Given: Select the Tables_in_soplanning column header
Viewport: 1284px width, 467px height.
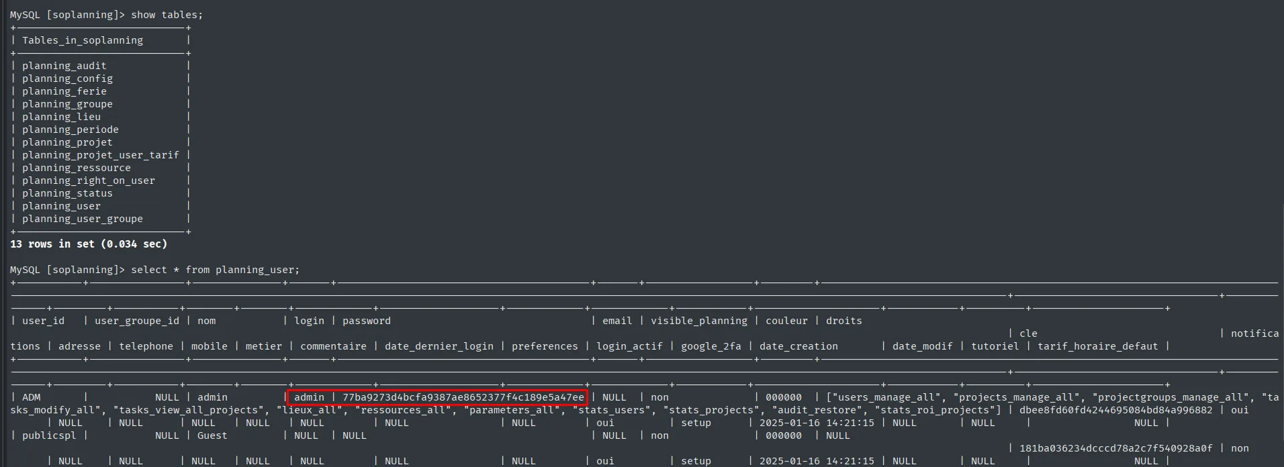Looking at the screenshot, I should point(83,40).
